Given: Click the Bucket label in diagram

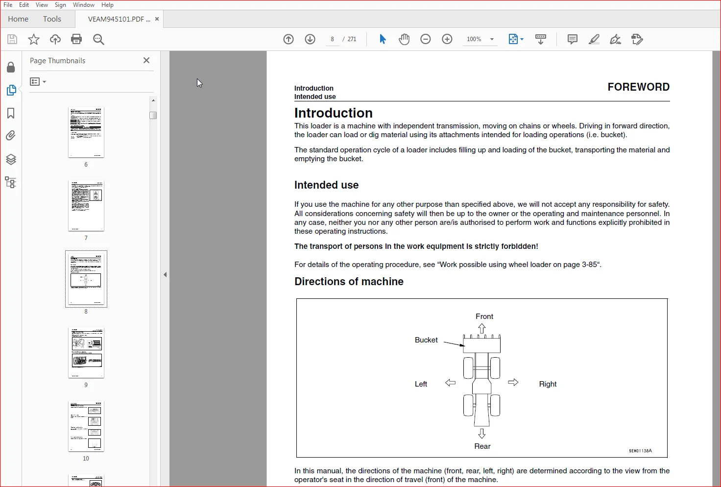Looking at the screenshot, I should tap(426, 340).
